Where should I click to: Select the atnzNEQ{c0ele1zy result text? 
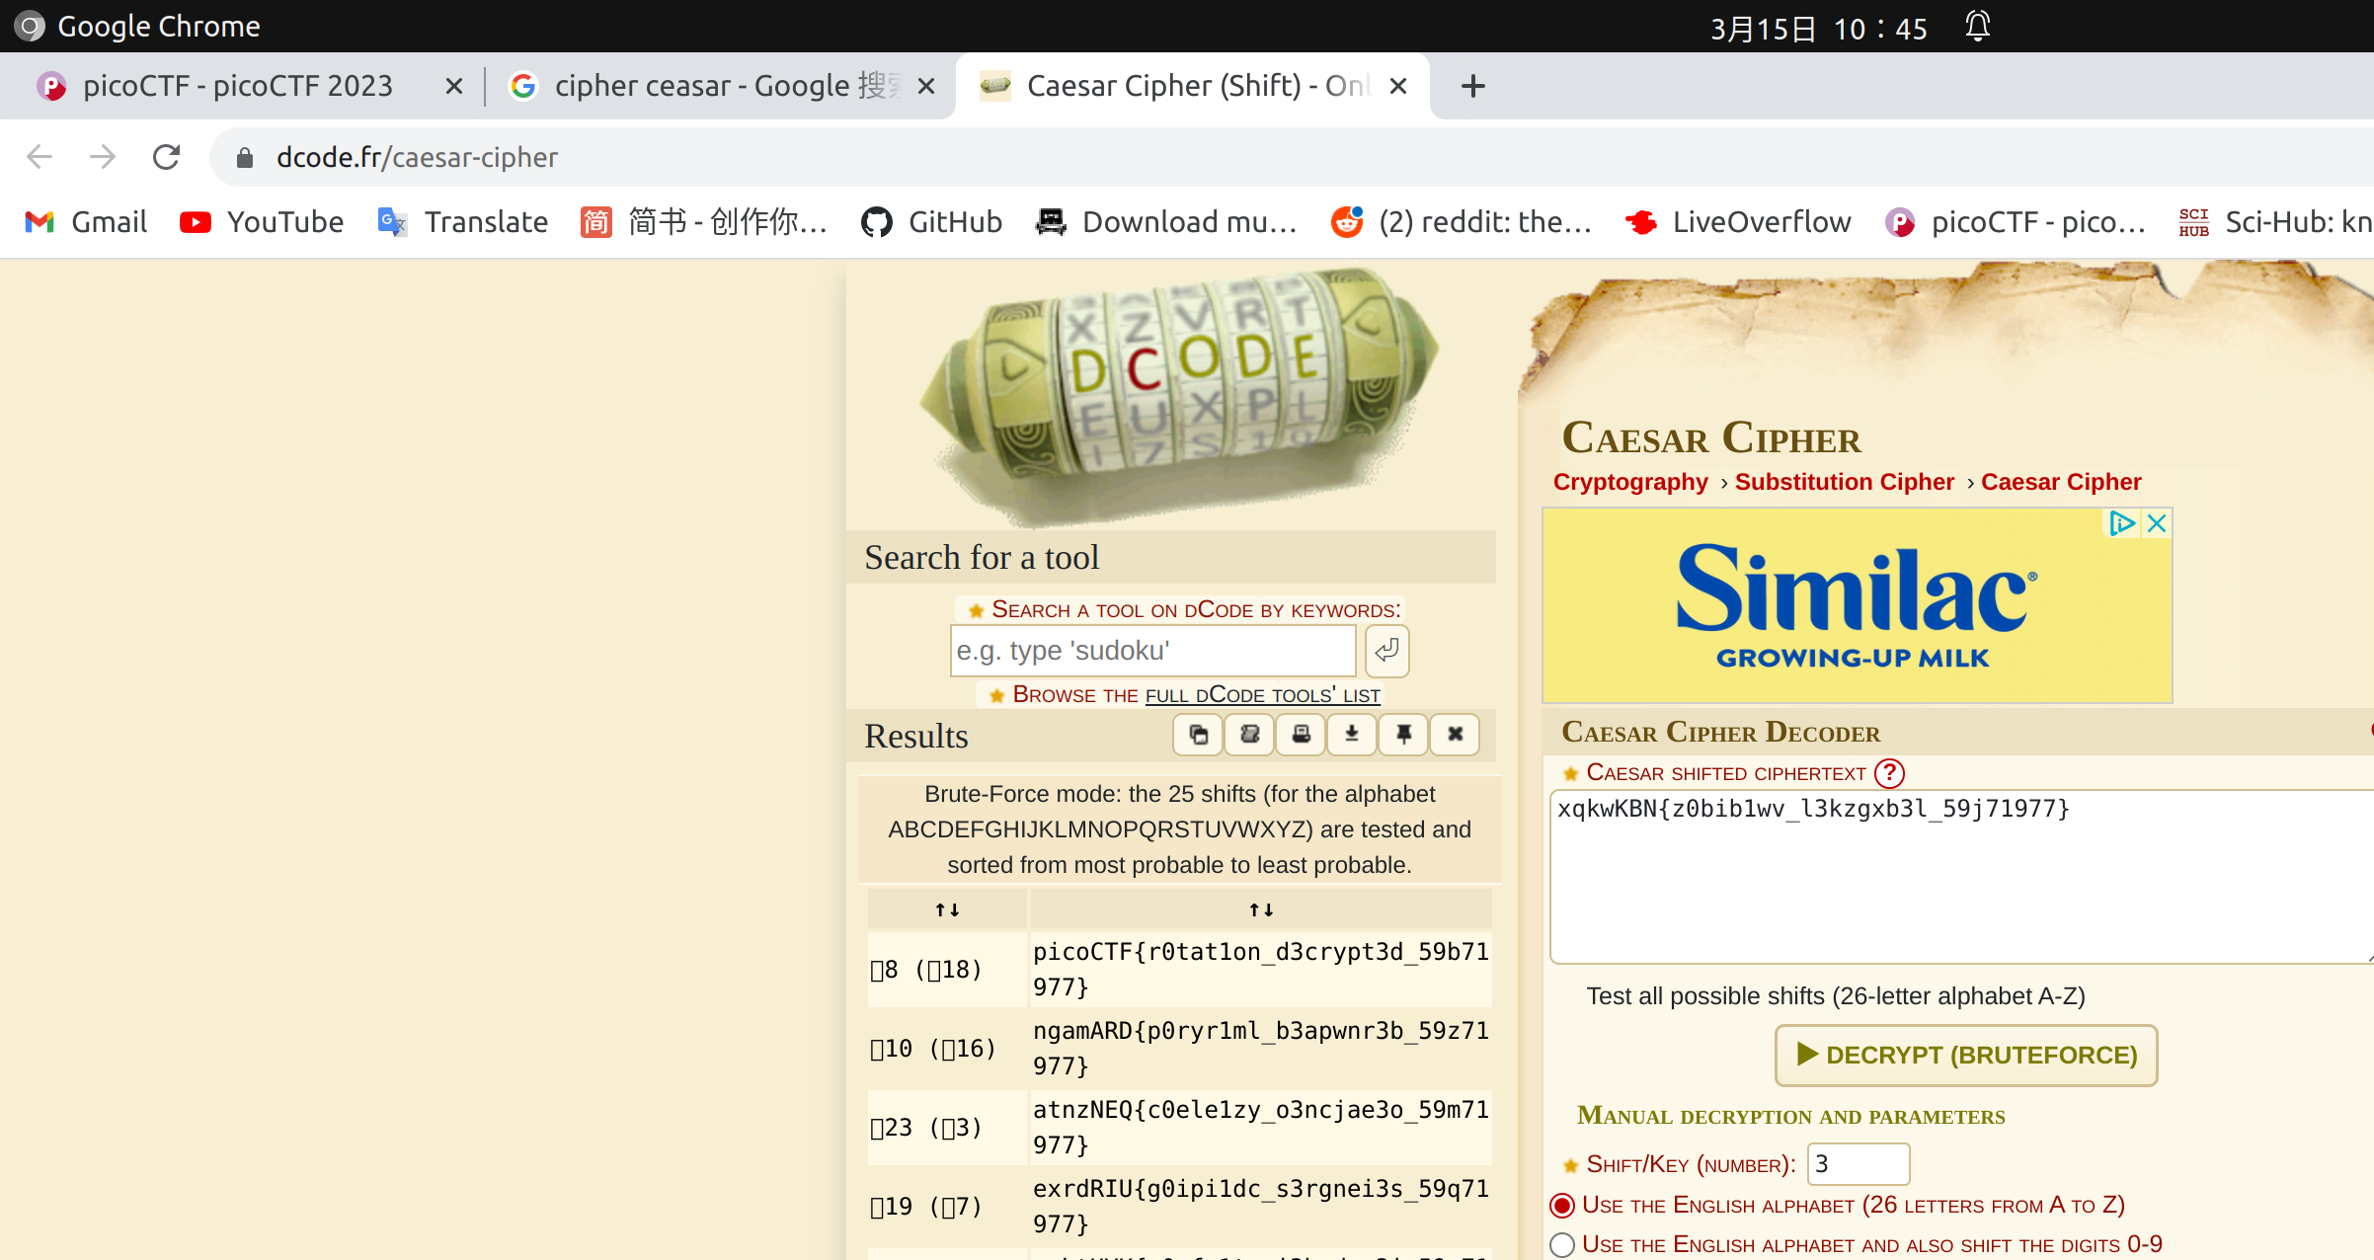point(1261,1127)
